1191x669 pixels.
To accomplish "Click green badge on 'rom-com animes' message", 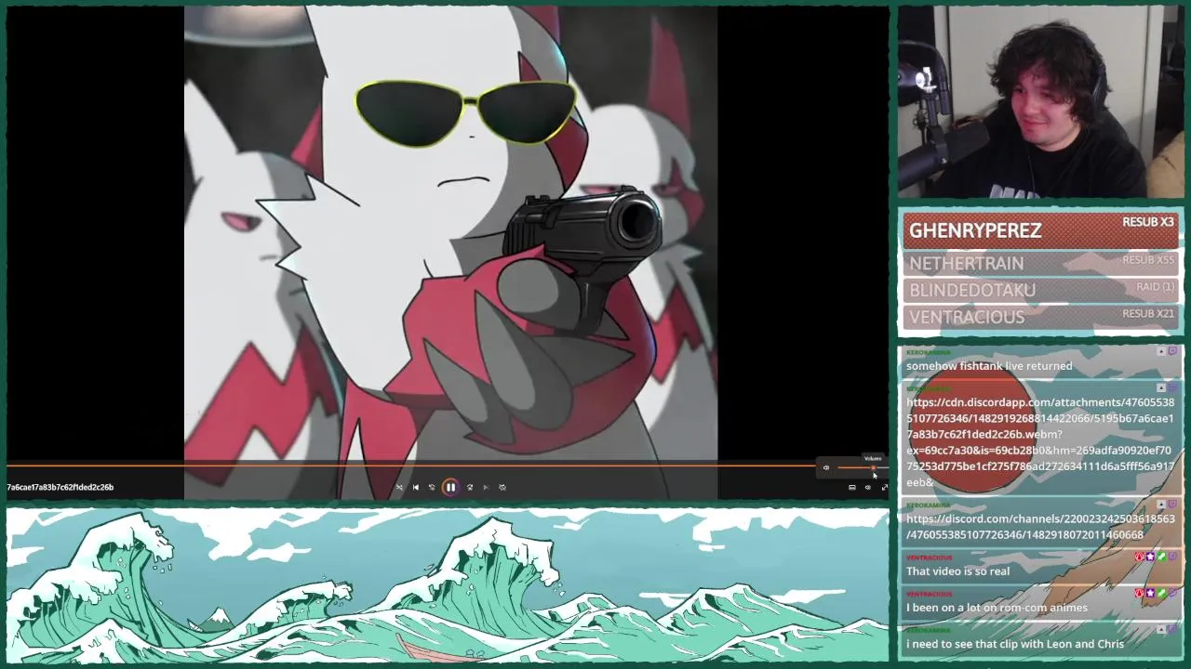I will click(x=1162, y=593).
